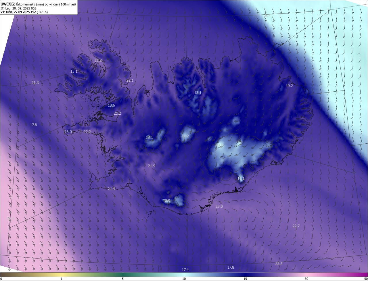Image resolution: width=368 pixels, height=281 pixels.
Task: Click the 12.1 value label
Action: pos(149,137)
